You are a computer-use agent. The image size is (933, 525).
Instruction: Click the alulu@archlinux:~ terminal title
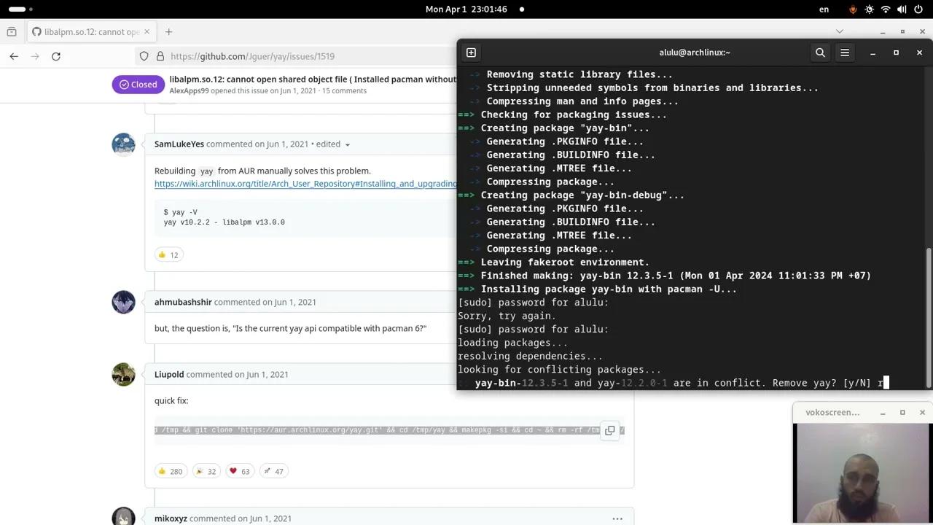pyautogui.click(x=695, y=52)
